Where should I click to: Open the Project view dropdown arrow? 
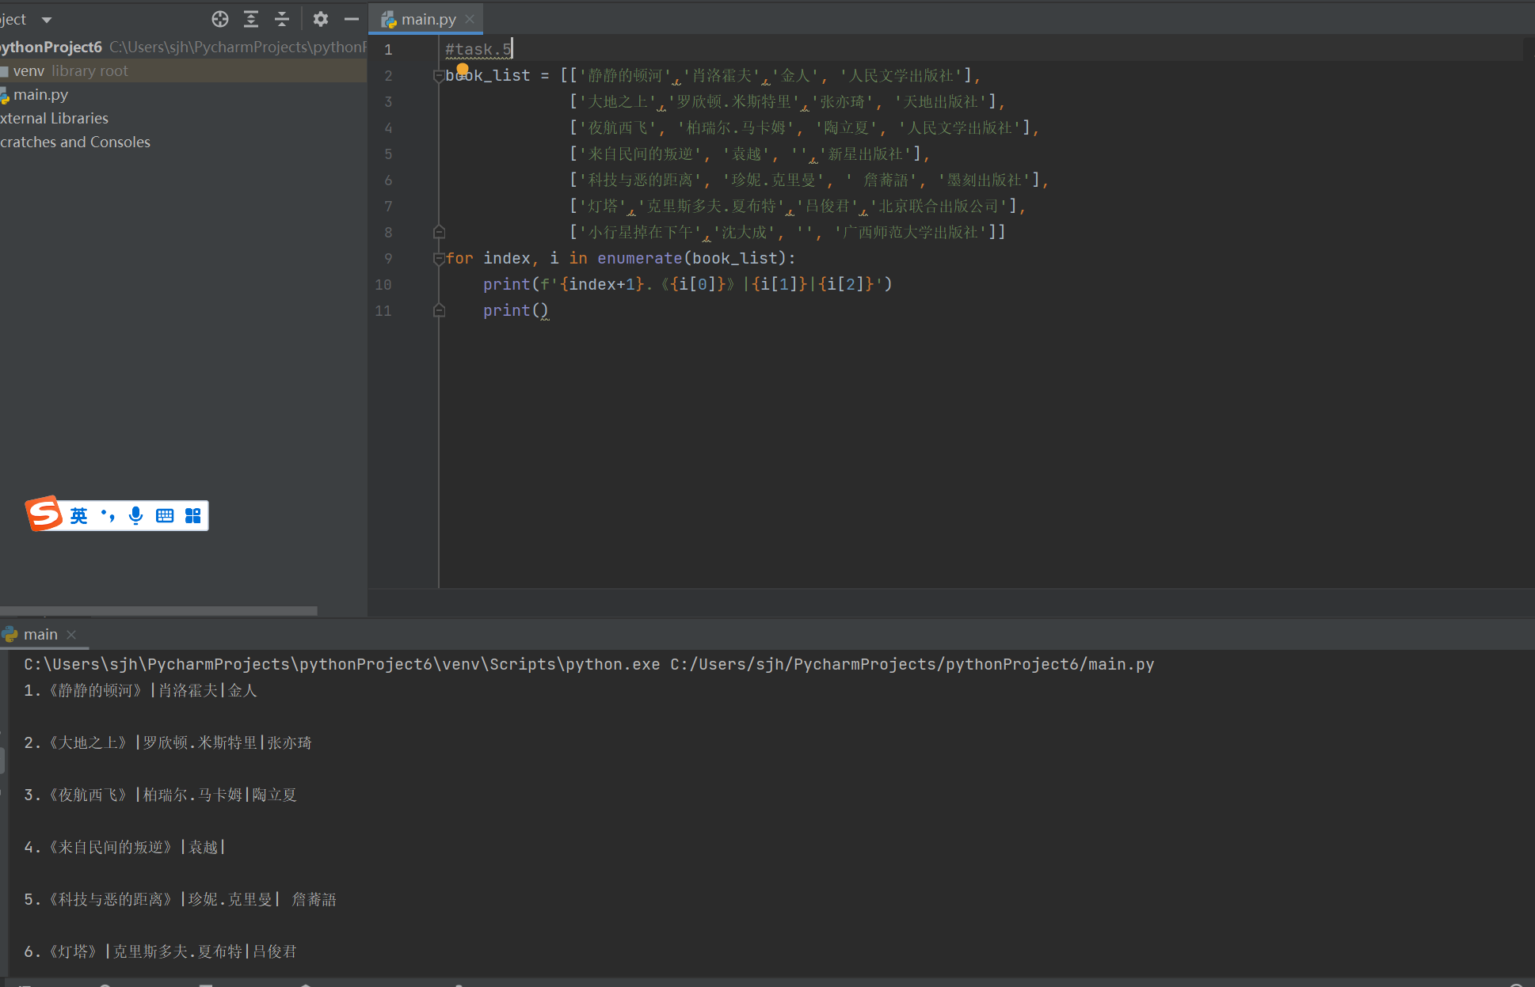click(x=47, y=20)
